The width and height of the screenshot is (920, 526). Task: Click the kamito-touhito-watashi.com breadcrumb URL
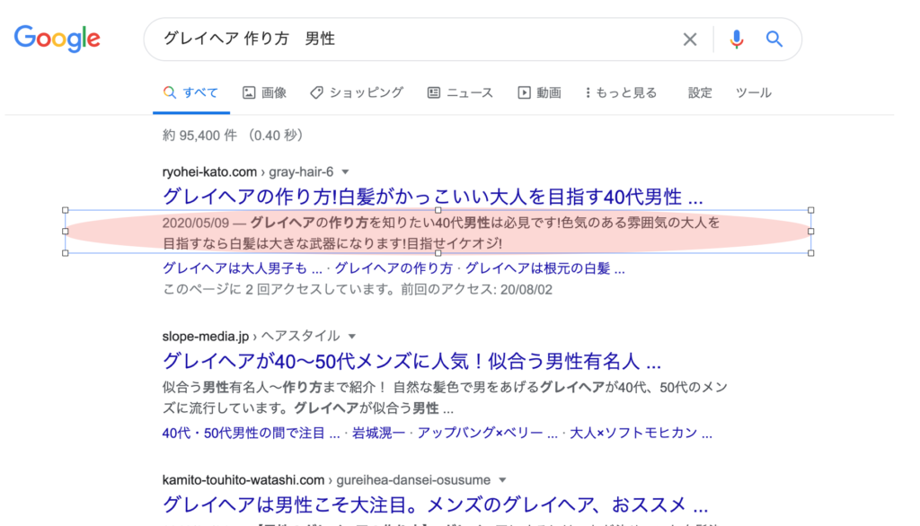(x=326, y=480)
